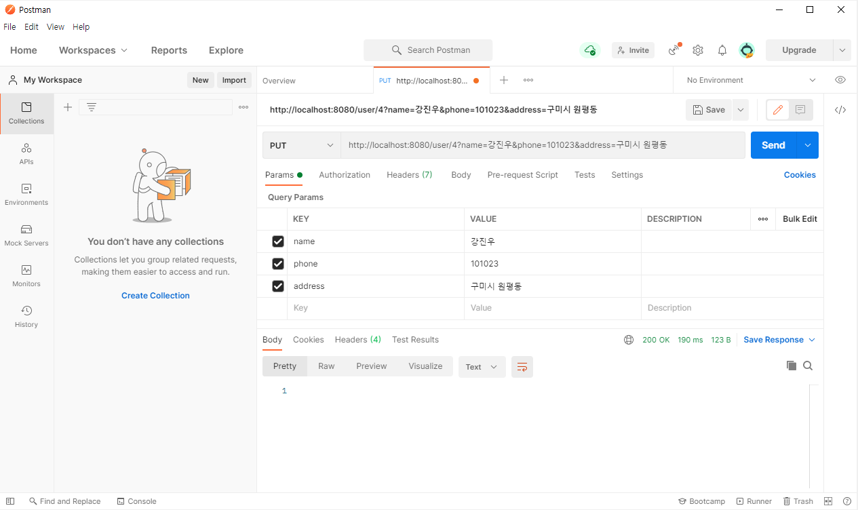This screenshot has width=858, height=510.
Task: Toggle response line wrap icon
Action: tap(522, 367)
